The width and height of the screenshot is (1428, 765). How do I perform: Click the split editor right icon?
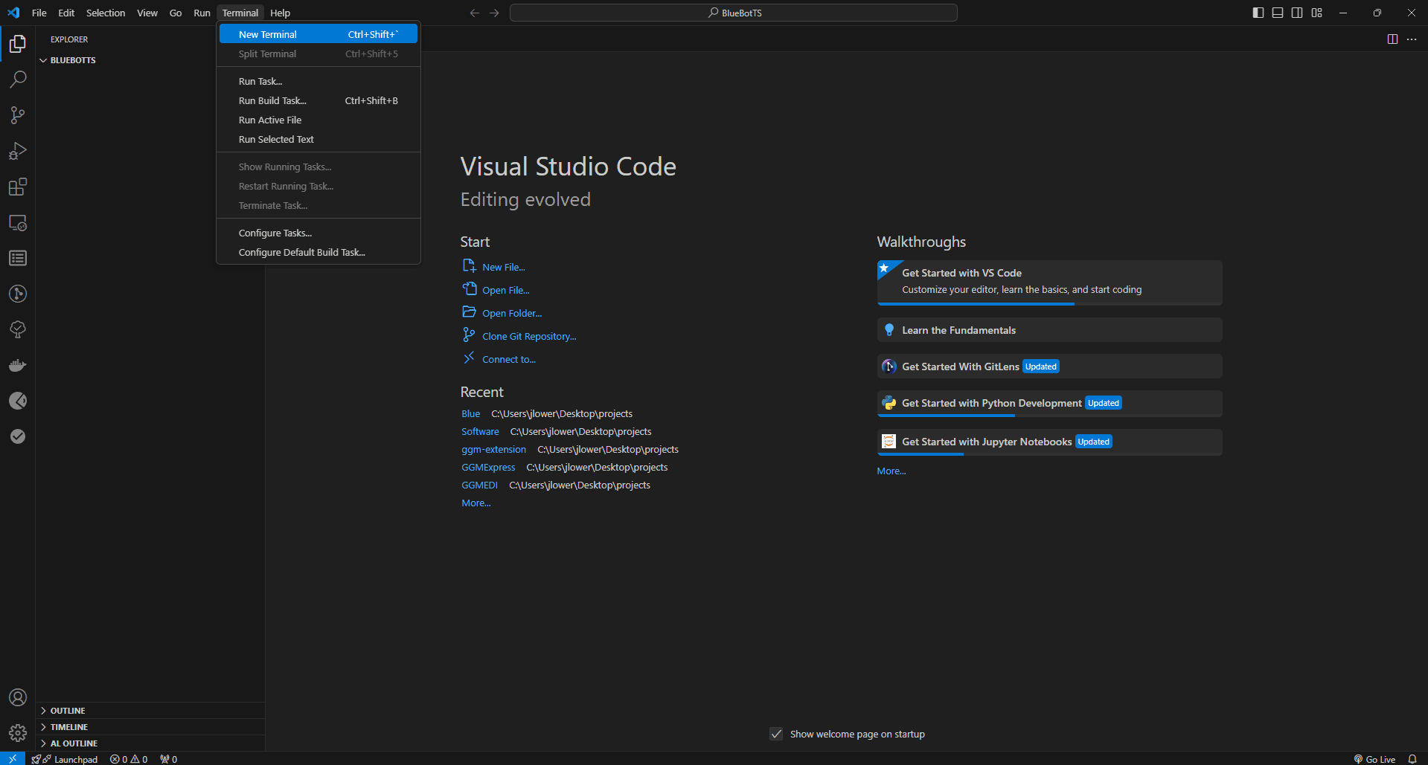[1392, 39]
